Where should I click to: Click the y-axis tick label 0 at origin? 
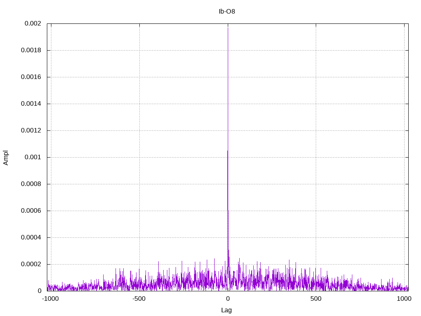pyautogui.click(x=39, y=291)
